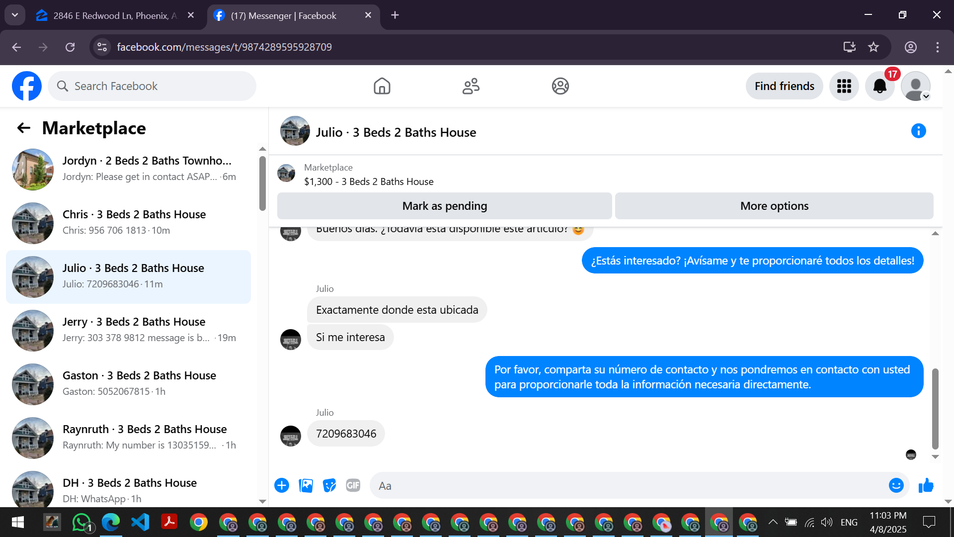Image resolution: width=954 pixels, height=537 pixels.
Task: Open more actions plus icon
Action: tap(282, 485)
